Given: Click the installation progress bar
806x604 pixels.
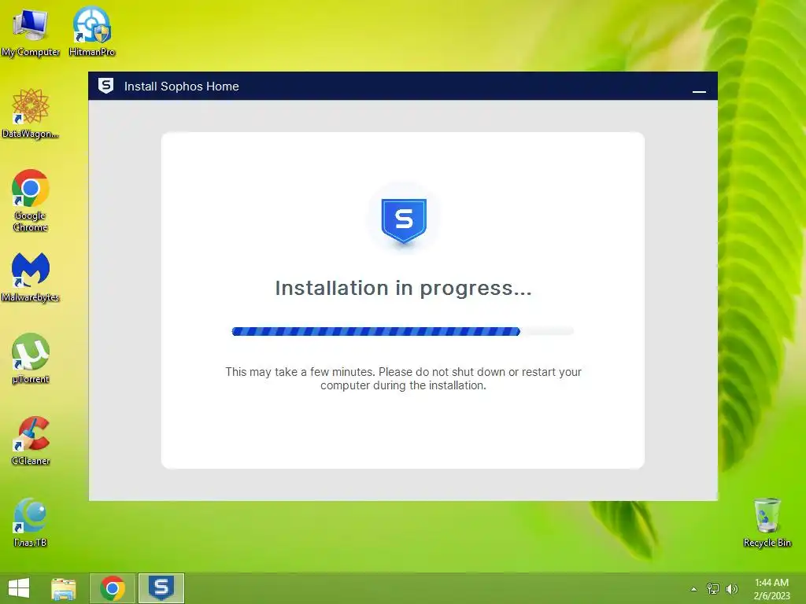Looking at the screenshot, I should click(402, 331).
